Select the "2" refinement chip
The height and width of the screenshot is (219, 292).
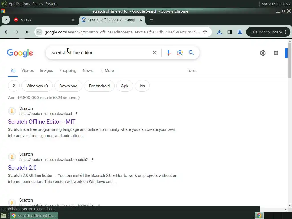click(x=14, y=86)
